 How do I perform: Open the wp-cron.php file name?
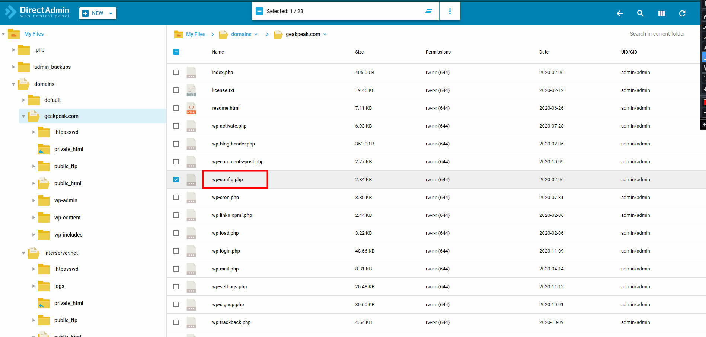click(x=226, y=198)
